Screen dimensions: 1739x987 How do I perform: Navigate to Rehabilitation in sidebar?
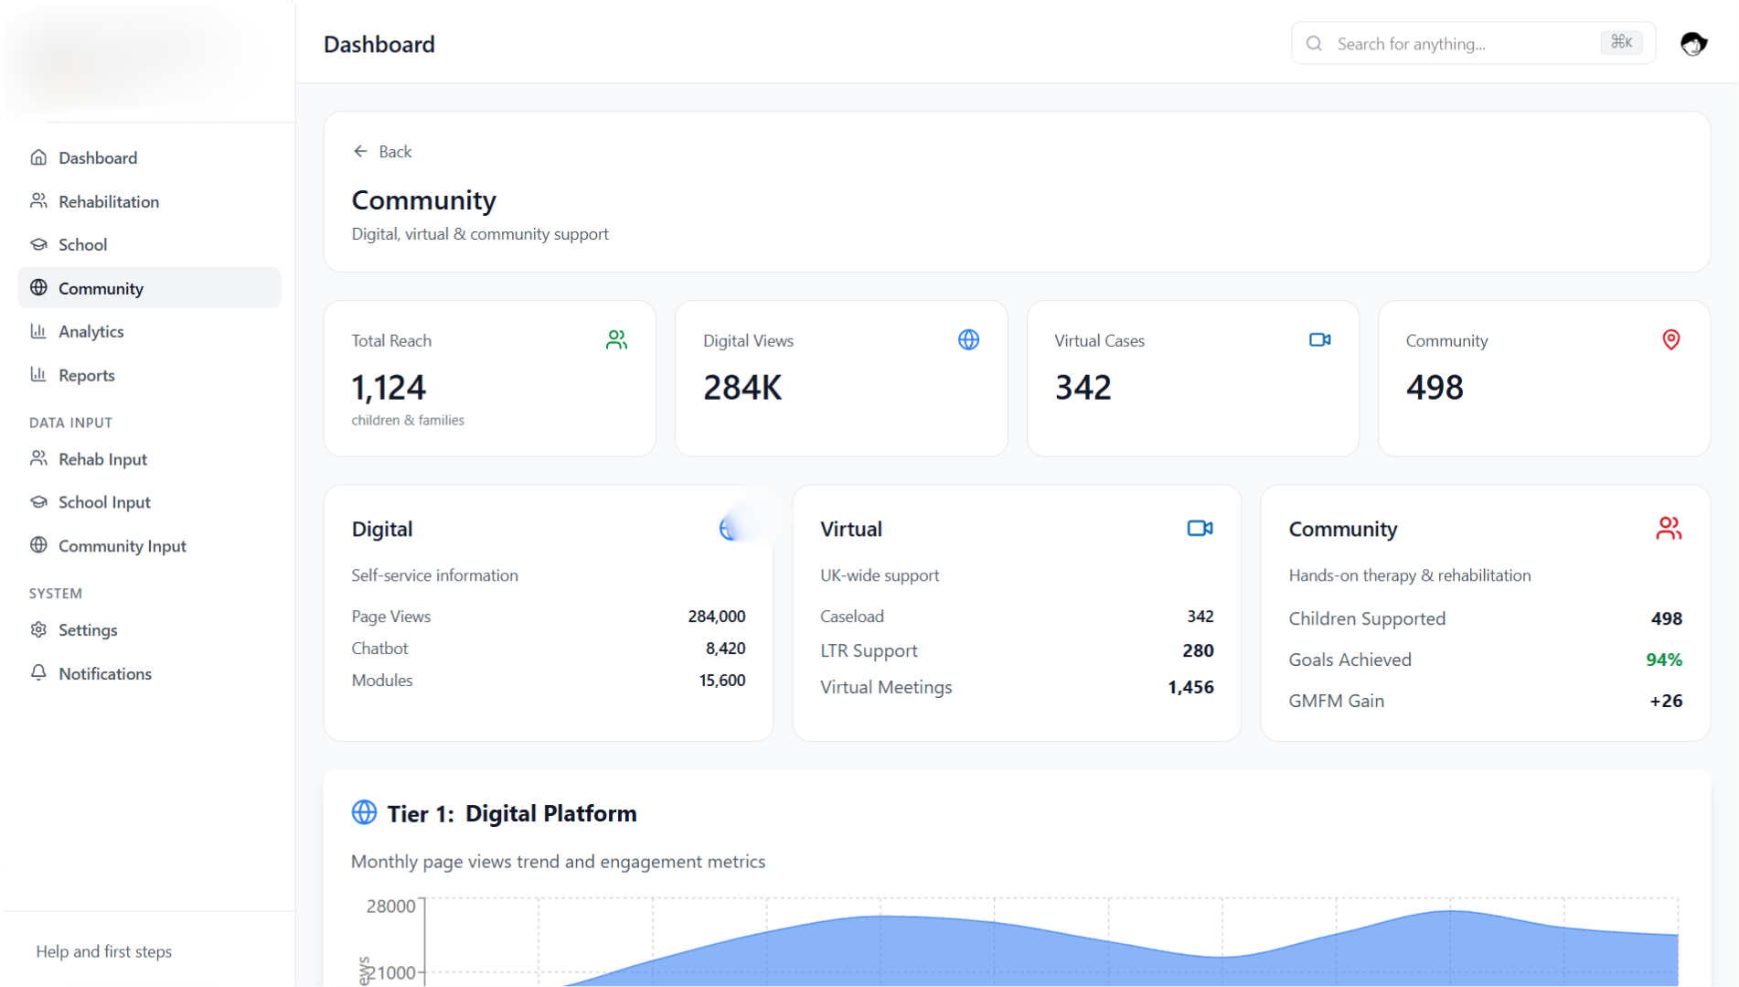109,202
